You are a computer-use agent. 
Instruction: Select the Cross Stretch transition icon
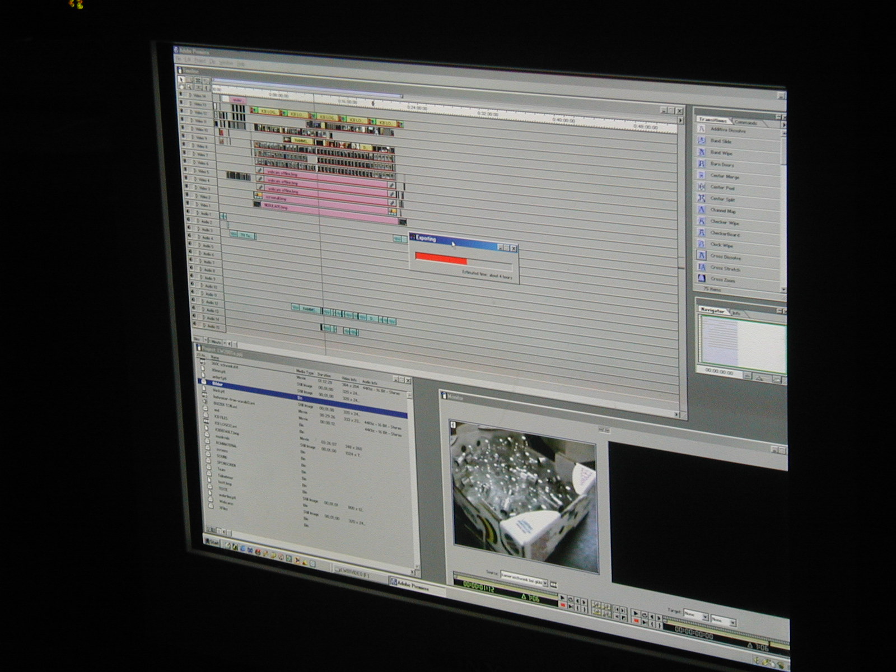pos(701,267)
